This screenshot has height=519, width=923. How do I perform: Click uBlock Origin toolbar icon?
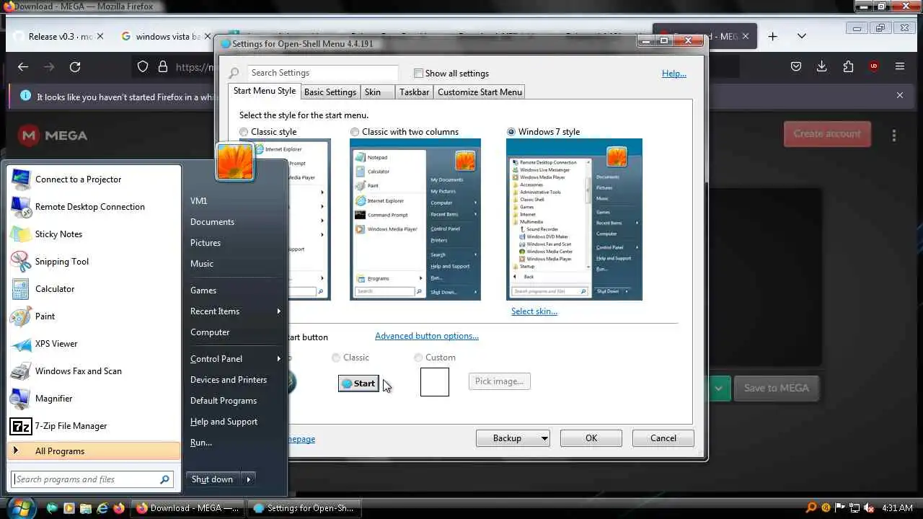tap(874, 66)
